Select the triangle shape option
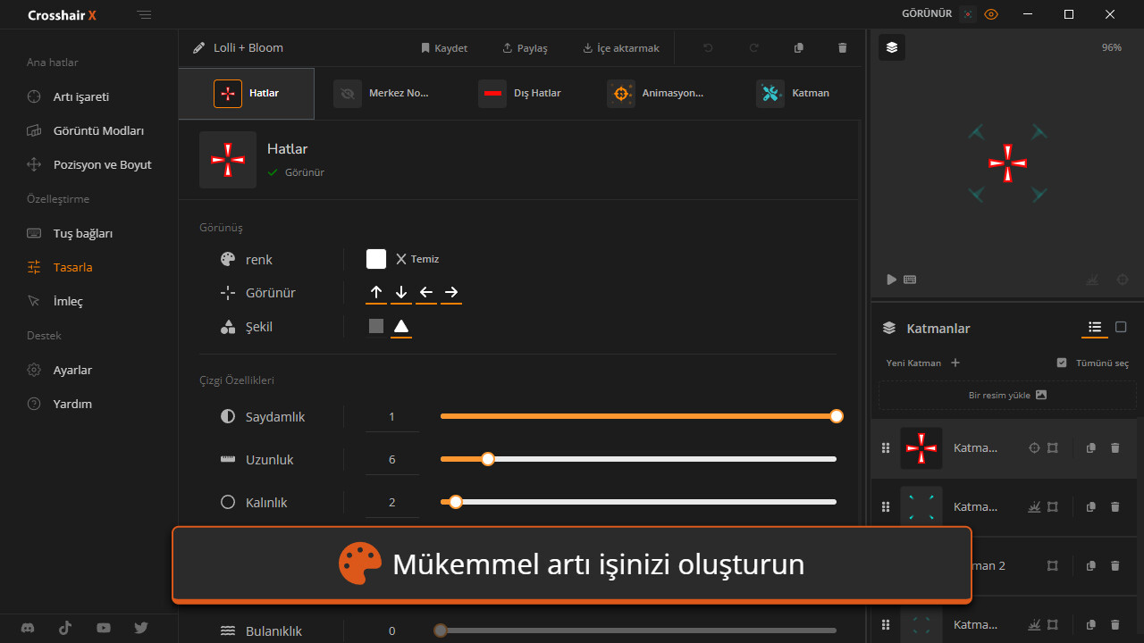The image size is (1144, 643). coord(401,327)
